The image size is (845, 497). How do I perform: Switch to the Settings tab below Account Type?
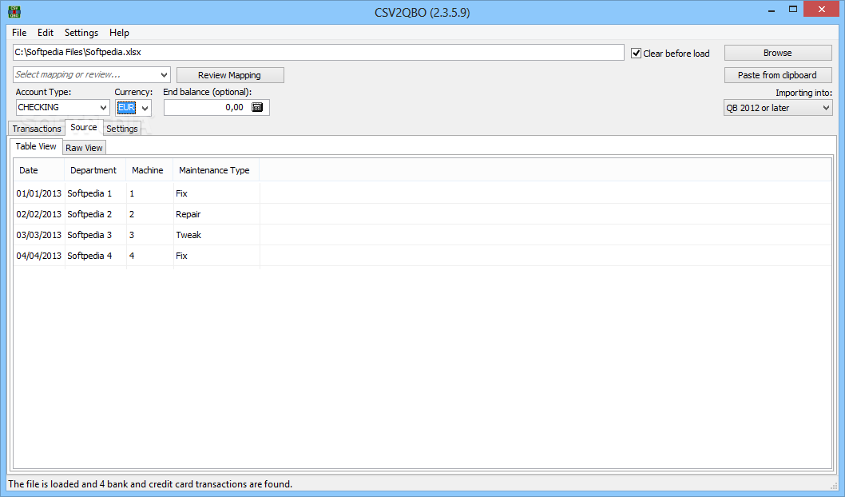pos(121,129)
